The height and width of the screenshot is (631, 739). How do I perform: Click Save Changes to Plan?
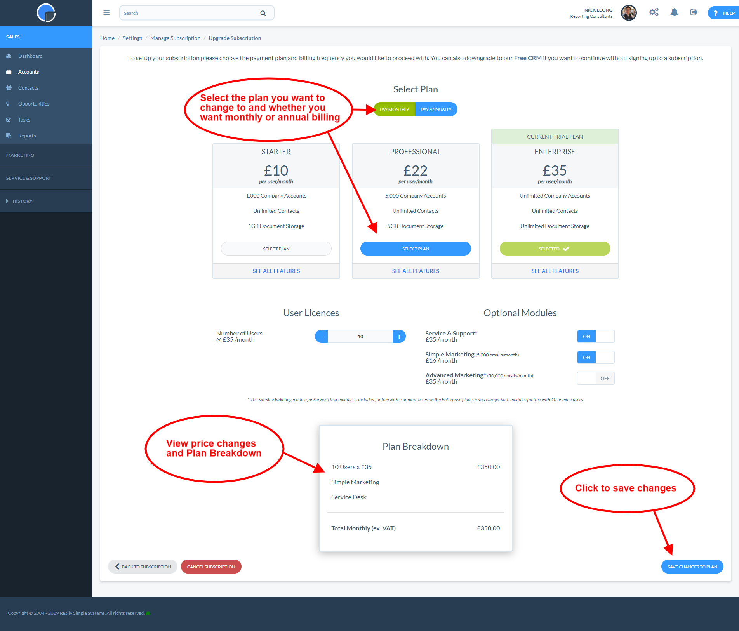click(692, 567)
